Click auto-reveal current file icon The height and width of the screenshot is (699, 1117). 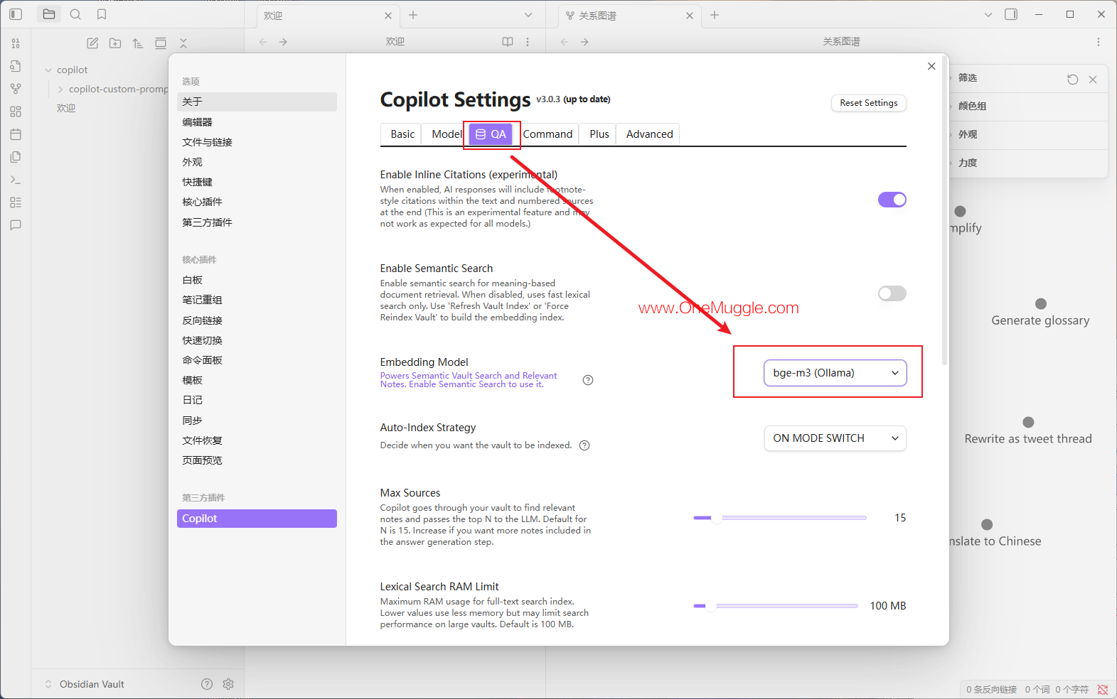(161, 43)
